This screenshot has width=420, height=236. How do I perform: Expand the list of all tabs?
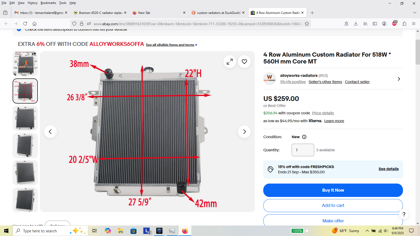click(x=414, y=13)
